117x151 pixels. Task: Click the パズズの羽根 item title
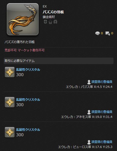53,12
